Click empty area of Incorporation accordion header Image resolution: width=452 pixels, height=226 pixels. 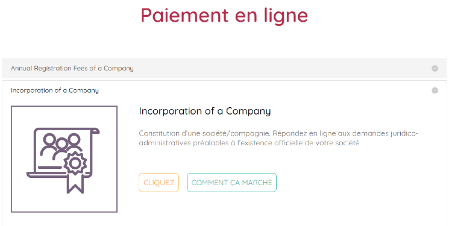pos(264,90)
